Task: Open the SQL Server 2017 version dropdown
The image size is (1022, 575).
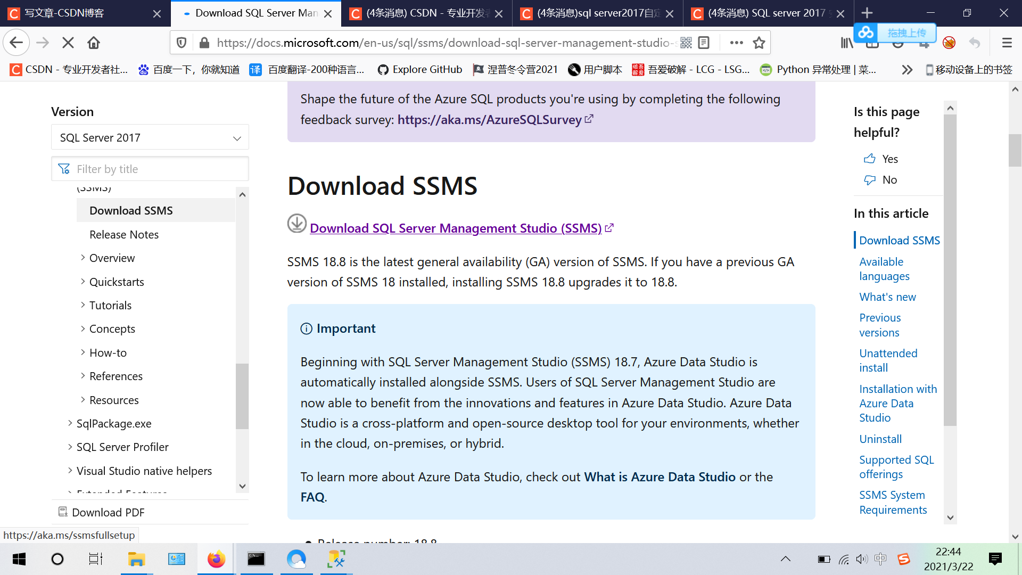Action: click(x=150, y=137)
